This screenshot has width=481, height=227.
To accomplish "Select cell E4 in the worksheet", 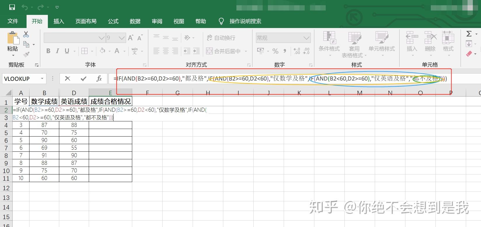I will click(110, 125).
